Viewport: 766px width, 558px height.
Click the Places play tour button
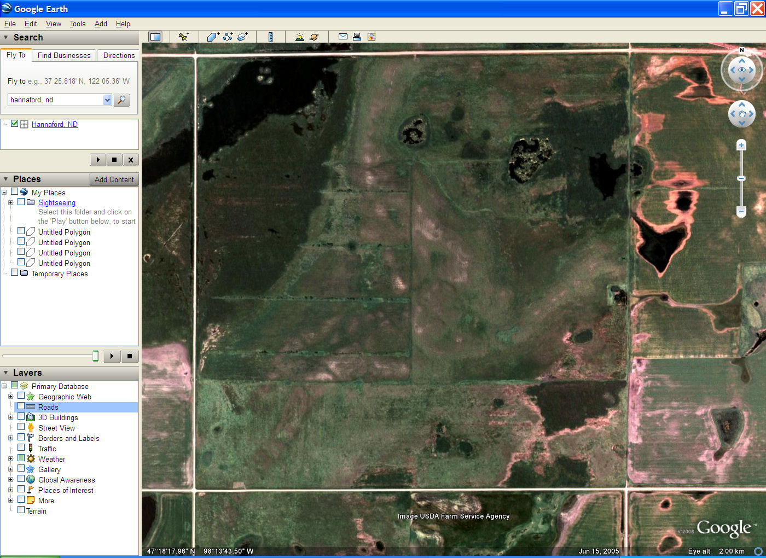coord(112,356)
